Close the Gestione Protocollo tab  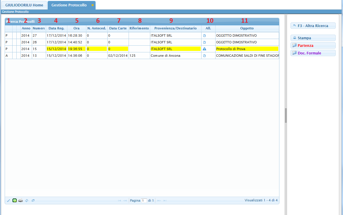tap(92, 5)
